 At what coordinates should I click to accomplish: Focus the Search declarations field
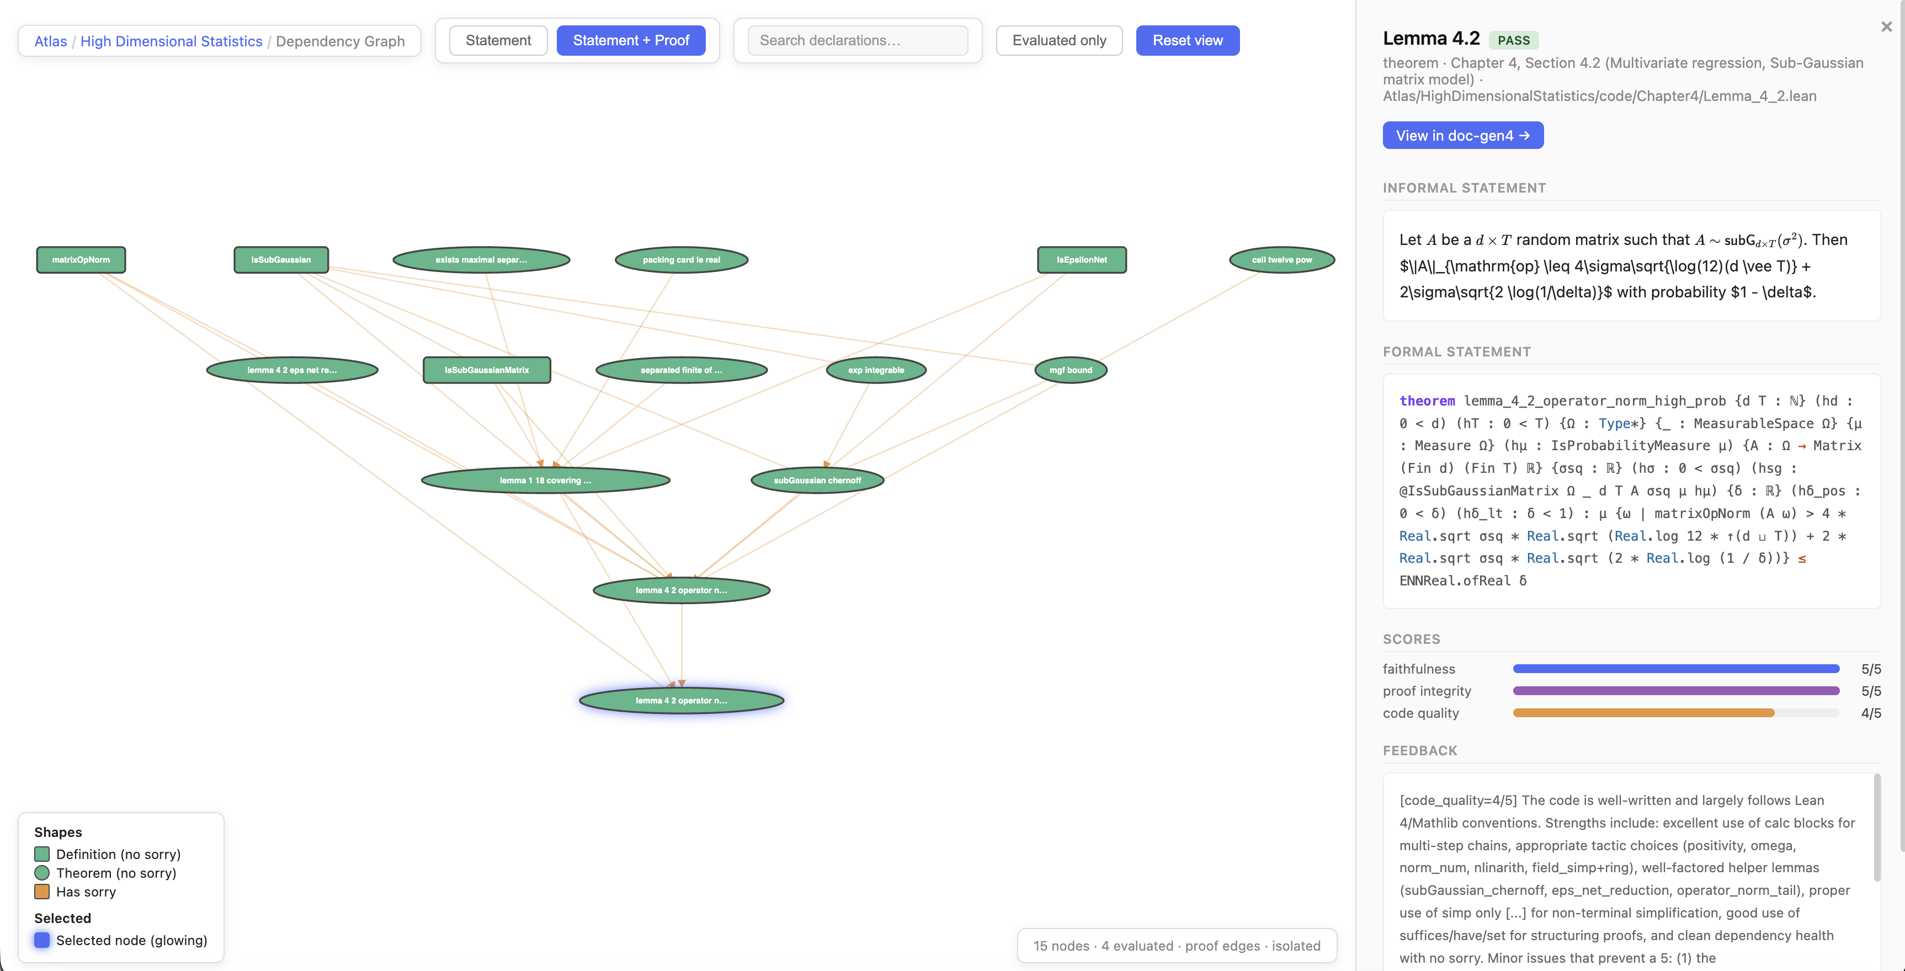point(858,41)
